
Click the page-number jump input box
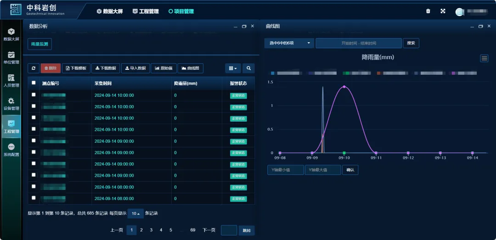pos(229,230)
